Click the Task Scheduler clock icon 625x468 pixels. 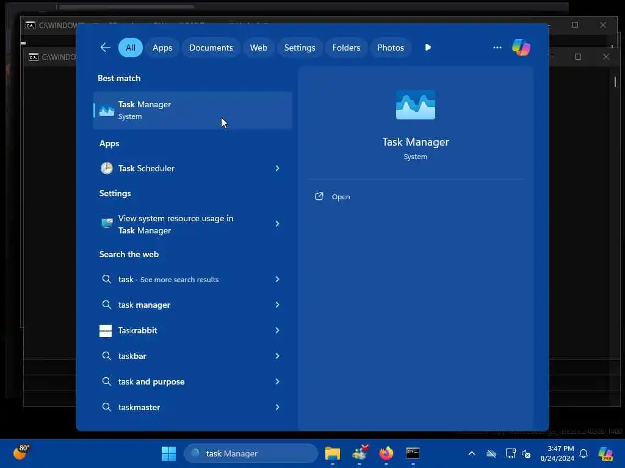coord(106,168)
